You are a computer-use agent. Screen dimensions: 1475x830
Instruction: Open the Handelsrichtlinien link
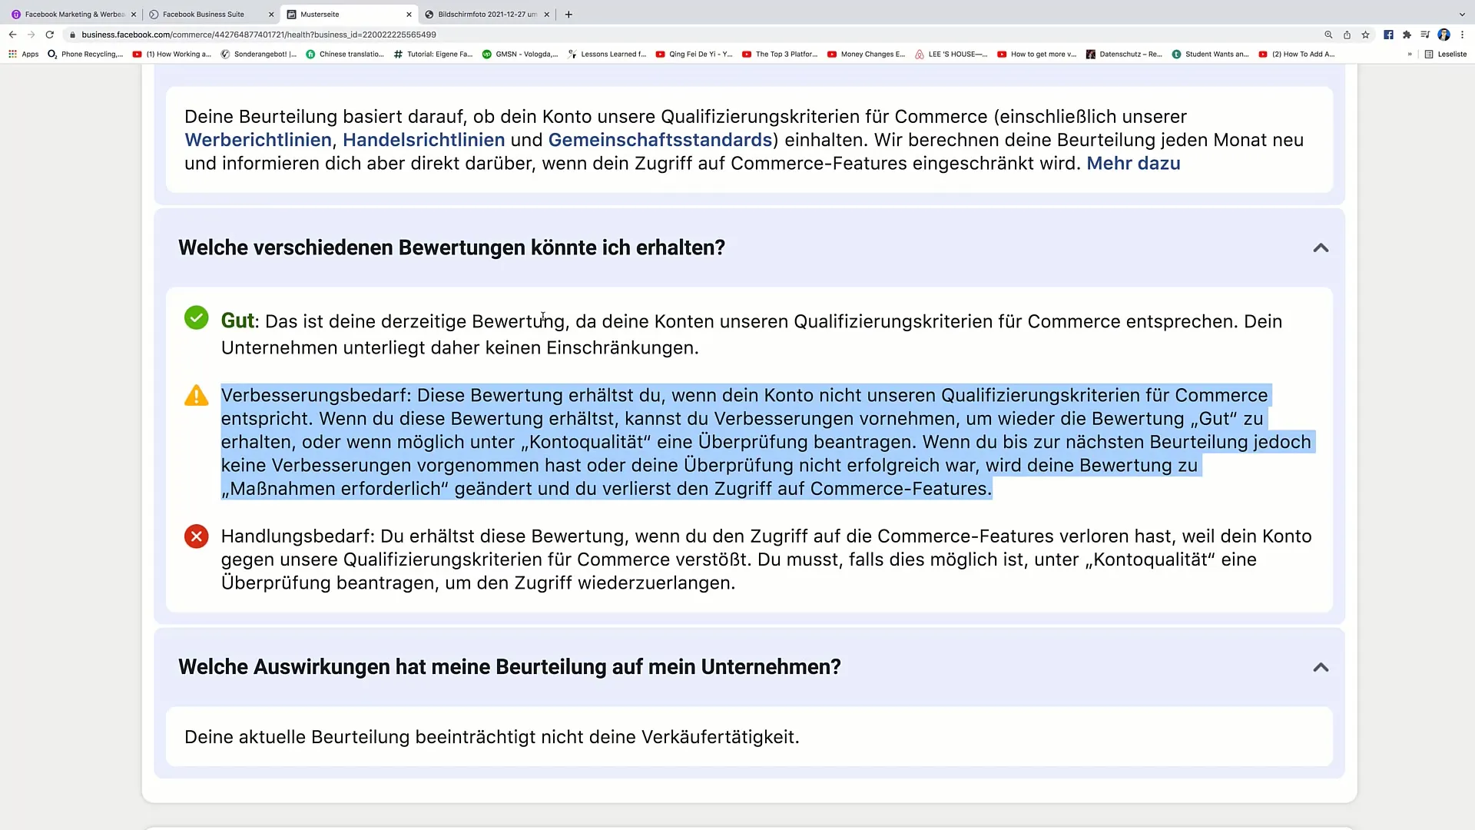point(423,140)
